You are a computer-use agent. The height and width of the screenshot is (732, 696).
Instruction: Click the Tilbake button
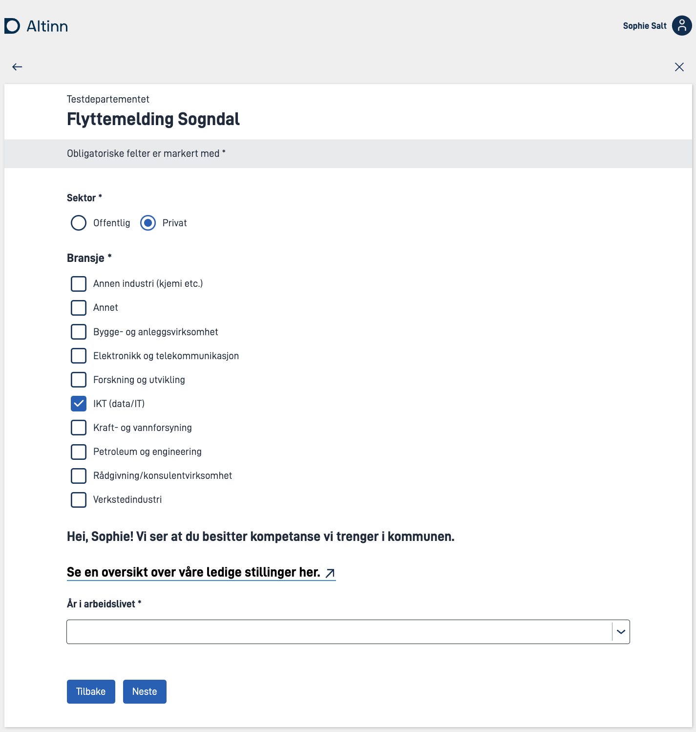coord(91,691)
